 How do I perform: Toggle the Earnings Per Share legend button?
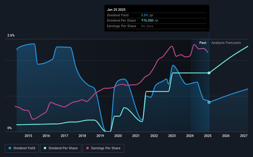tap(103, 148)
